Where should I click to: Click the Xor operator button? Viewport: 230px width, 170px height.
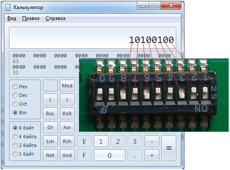[x=67, y=127]
